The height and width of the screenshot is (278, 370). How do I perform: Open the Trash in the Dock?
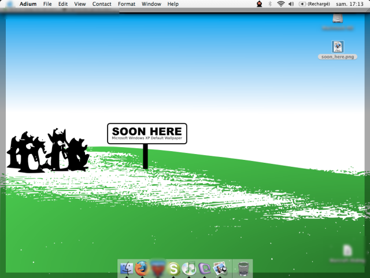tap(243, 269)
